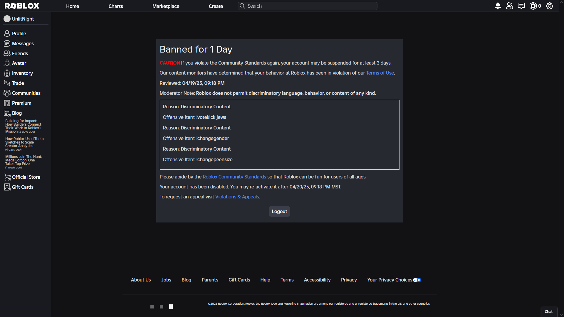This screenshot has width=564, height=317.
Task: Read blog post Building for Impact
Action: coord(23,126)
